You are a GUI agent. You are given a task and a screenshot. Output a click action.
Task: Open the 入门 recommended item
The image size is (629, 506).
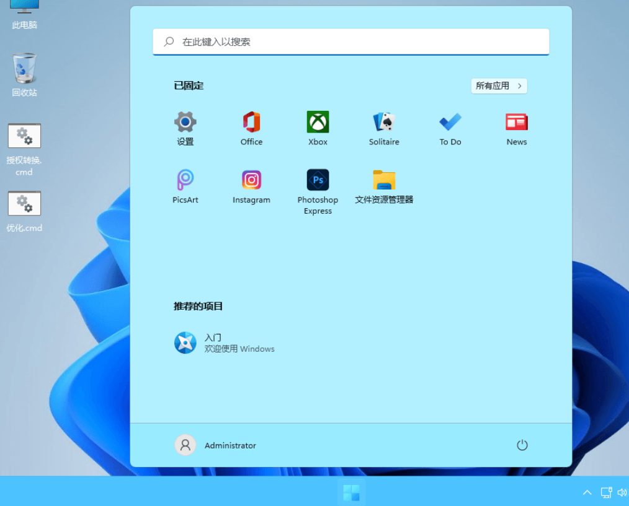(225, 343)
